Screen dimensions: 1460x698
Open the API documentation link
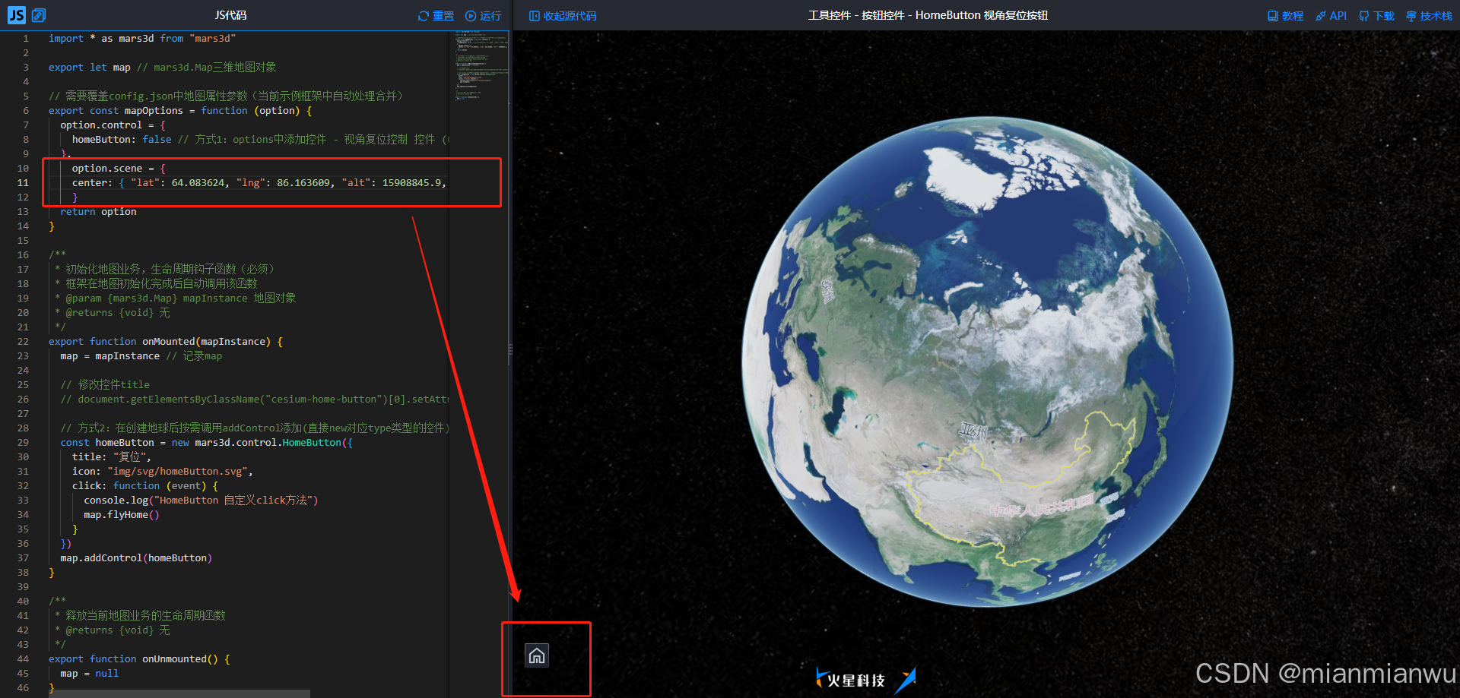click(x=1331, y=15)
